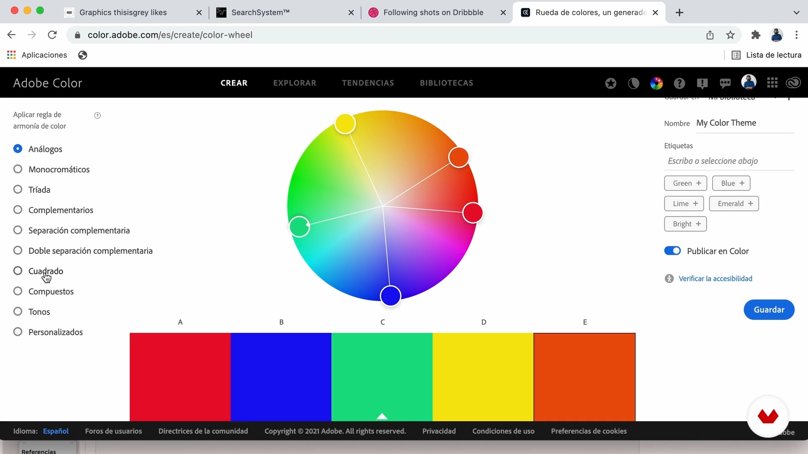Select the red swatch A
Image resolution: width=808 pixels, height=454 pixels.
180,377
